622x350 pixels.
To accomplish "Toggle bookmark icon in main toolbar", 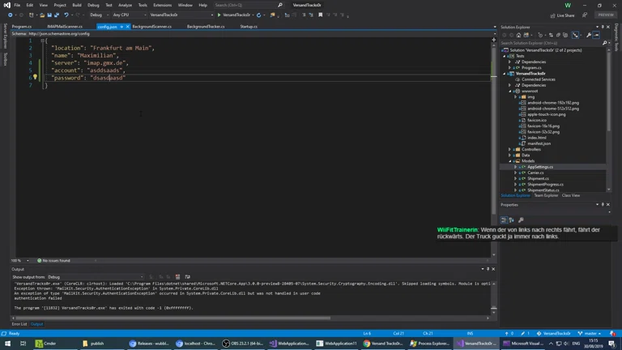I will [320, 15].
